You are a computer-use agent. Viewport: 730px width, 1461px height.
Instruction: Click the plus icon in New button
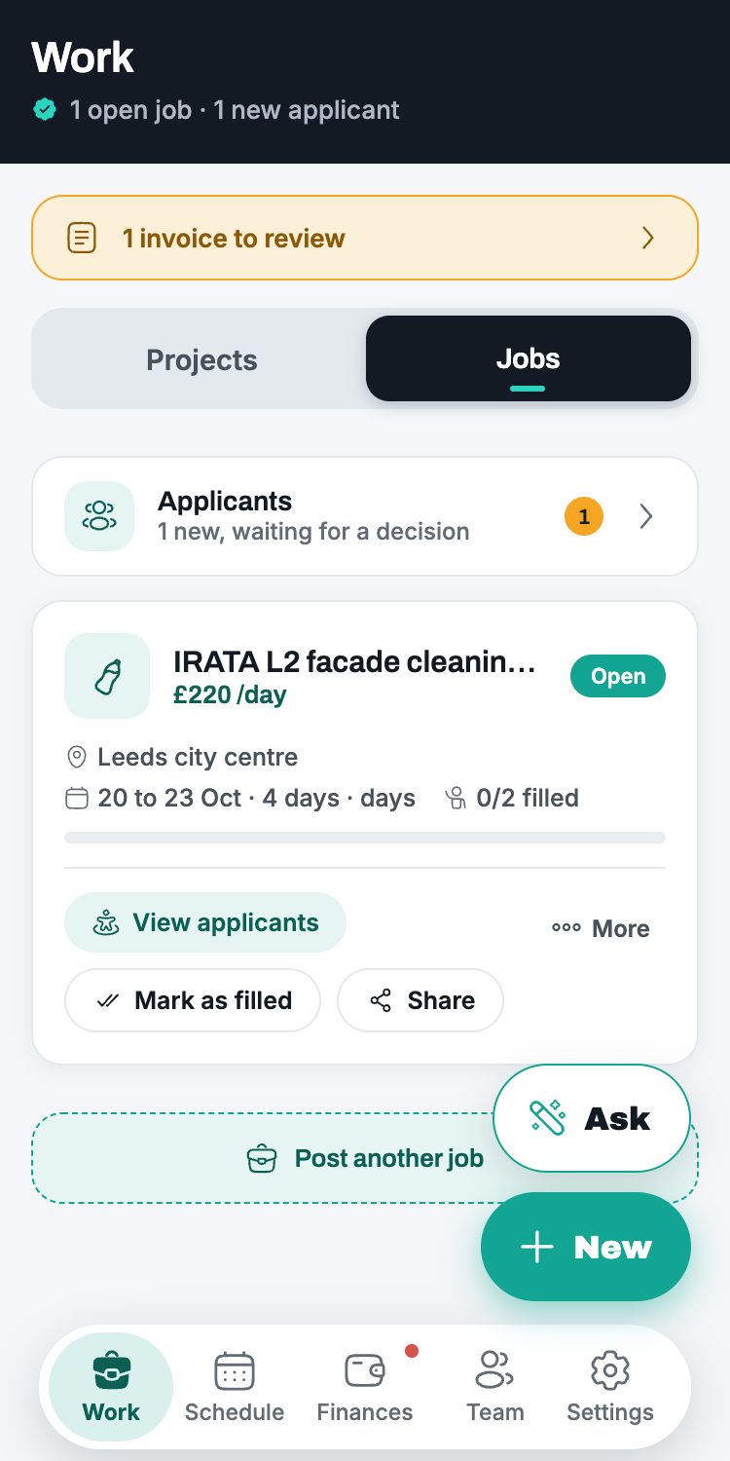tap(536, 1247)
